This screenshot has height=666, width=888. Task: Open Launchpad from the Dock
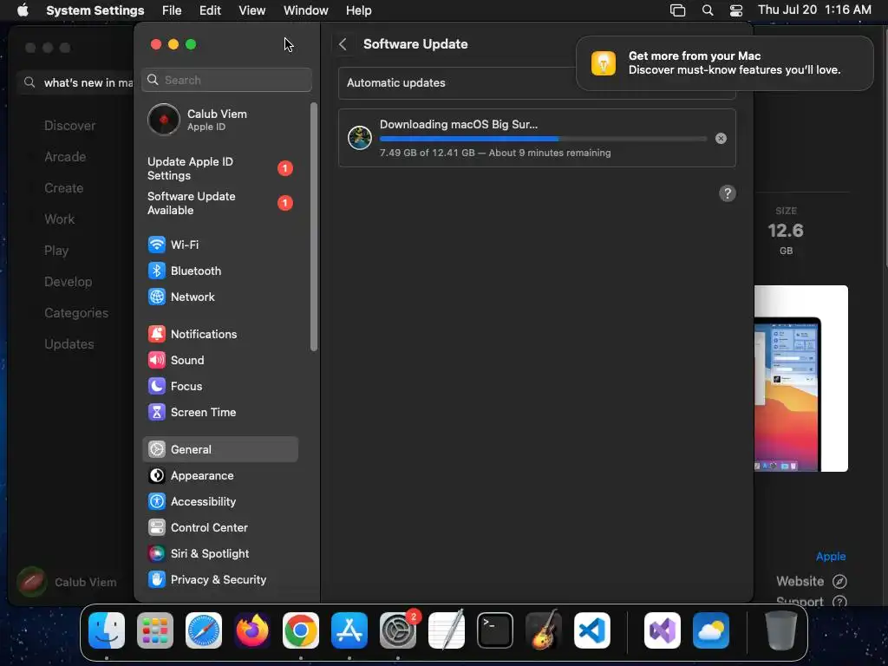pyautogui.click(x=155, y=630)
